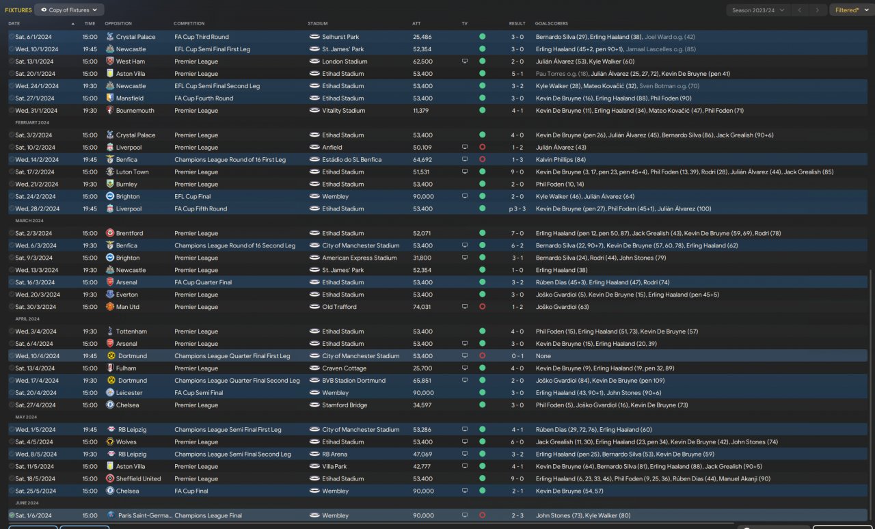Tick the selection circle for Sat, 24/2/2024
The width and height of the screenshot is (875, 529).
pos(12,197)
